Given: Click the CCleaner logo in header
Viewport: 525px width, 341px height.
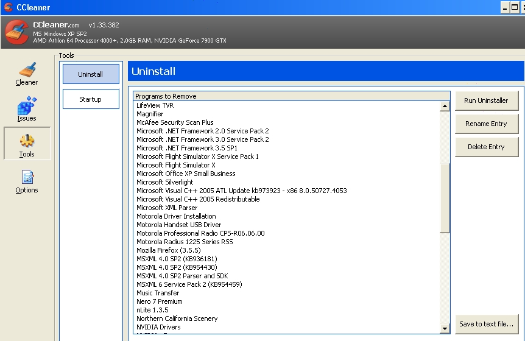Looking at the screenshot, I should (16, 32).
